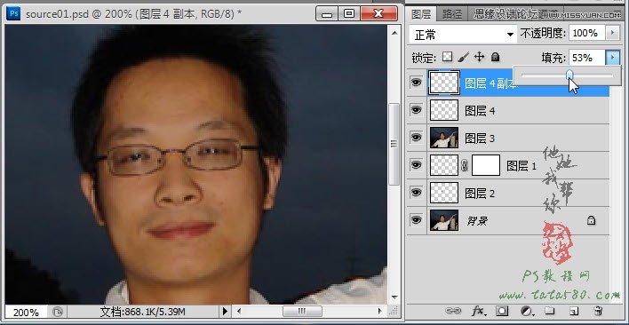This screenshot has height=325, width=629.
Task: Create new layer icon
Action: pyautogui.click(x=574, y=311)
